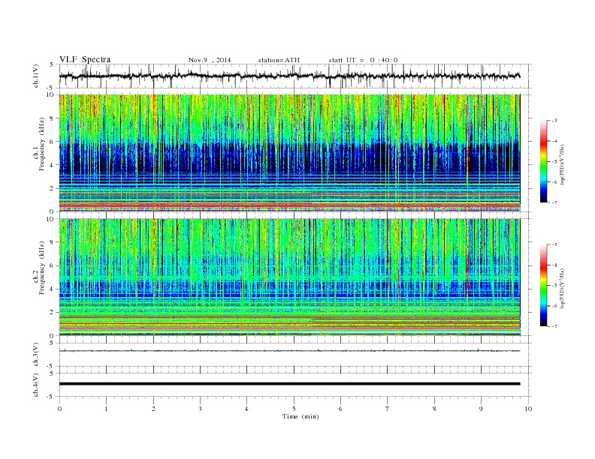The height and width of the screenshot is (459, 595).
Task: Click the "9" tick on the time axis
Action: click(x=481, y=409)
